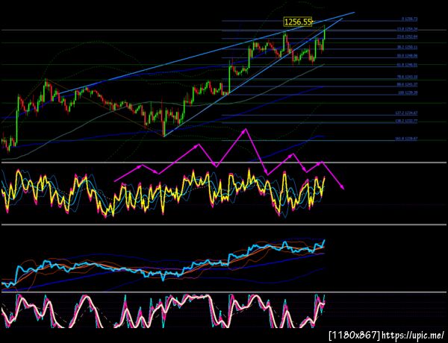Image resolution: width=448 pixels, height=343 pixels.
Task: Select the 100 Fibonacci level label
Action: pyautogui.click(x=408, y=93)
